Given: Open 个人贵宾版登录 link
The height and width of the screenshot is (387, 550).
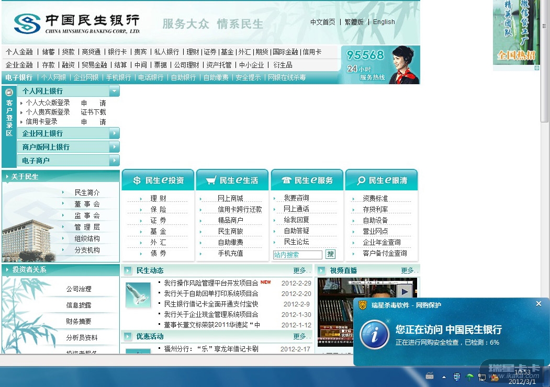Looking at the screenshot, I should click(48, 112).
